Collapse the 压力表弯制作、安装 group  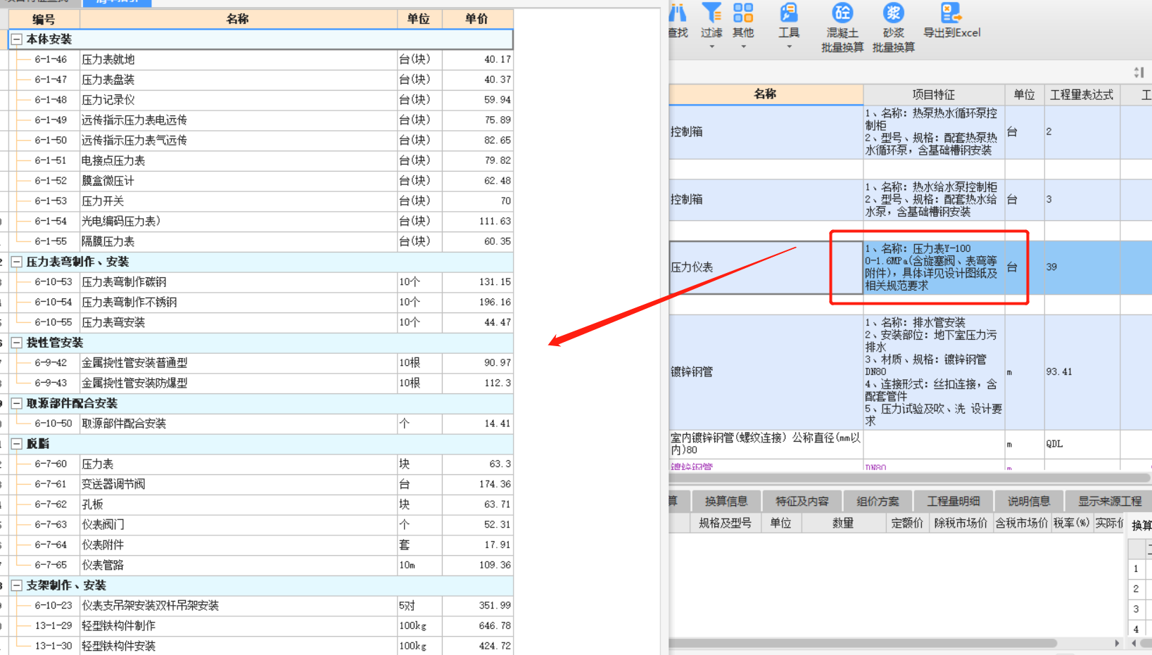coord(16,262)
